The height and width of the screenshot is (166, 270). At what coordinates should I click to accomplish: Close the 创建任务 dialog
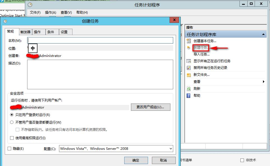coord(174,20)
